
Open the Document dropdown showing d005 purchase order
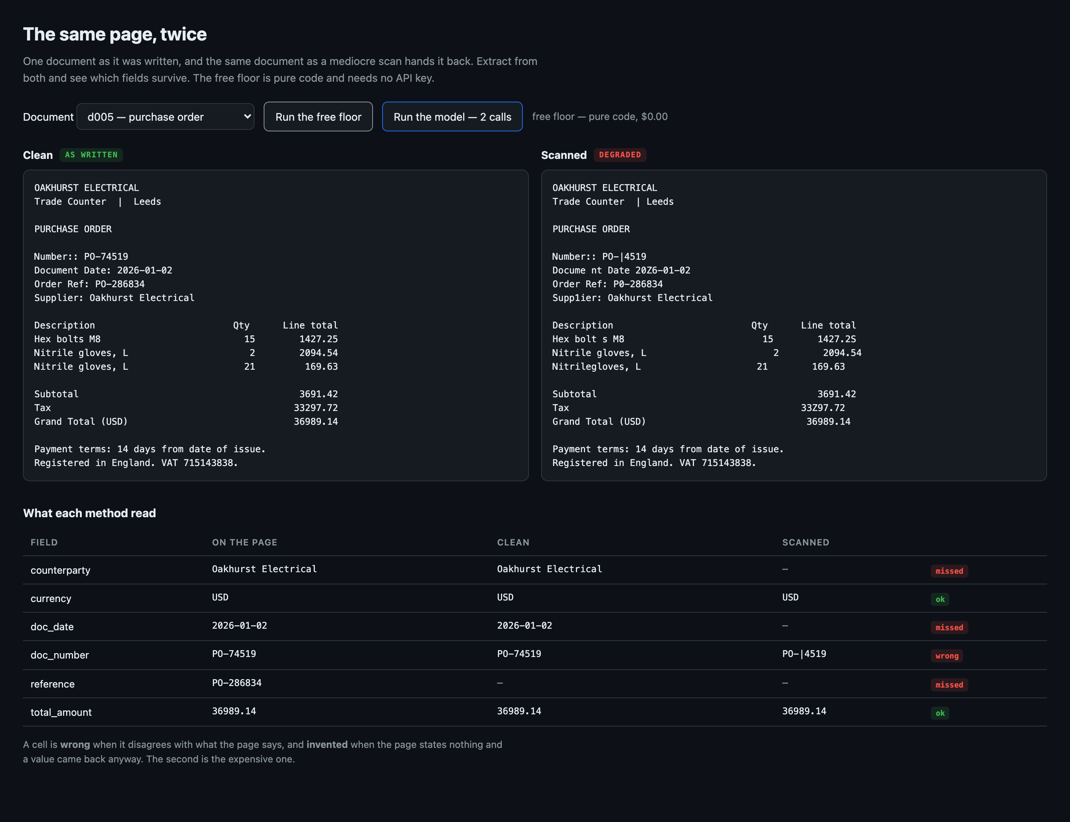[x=165, y=117]
